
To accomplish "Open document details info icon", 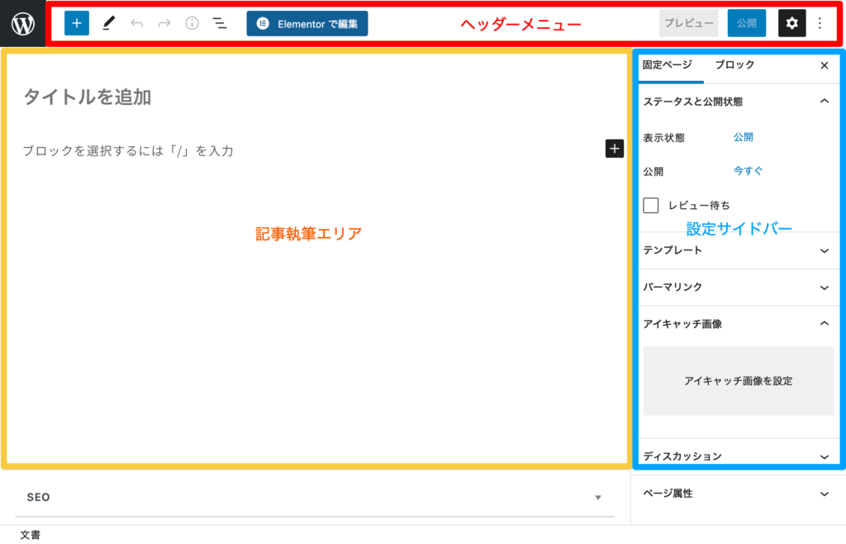I will point(192,23).
